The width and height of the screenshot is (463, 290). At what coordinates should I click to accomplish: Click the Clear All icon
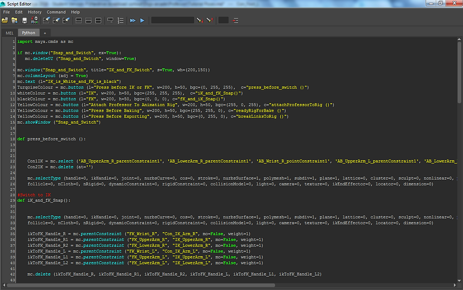[66, 20]
